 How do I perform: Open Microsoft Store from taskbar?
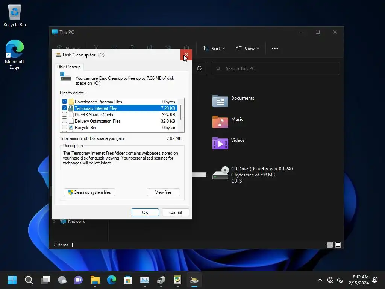point(128,280)
